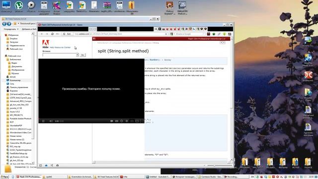This screenshot has height=179, width=318.
Task: Open the Компьютер desktop icon
Action: click(6, 6)
